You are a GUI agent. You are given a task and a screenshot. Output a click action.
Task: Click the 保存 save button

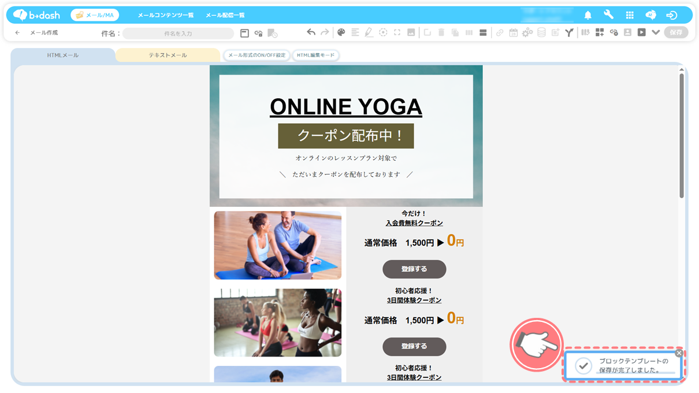[x=676, y=32]
